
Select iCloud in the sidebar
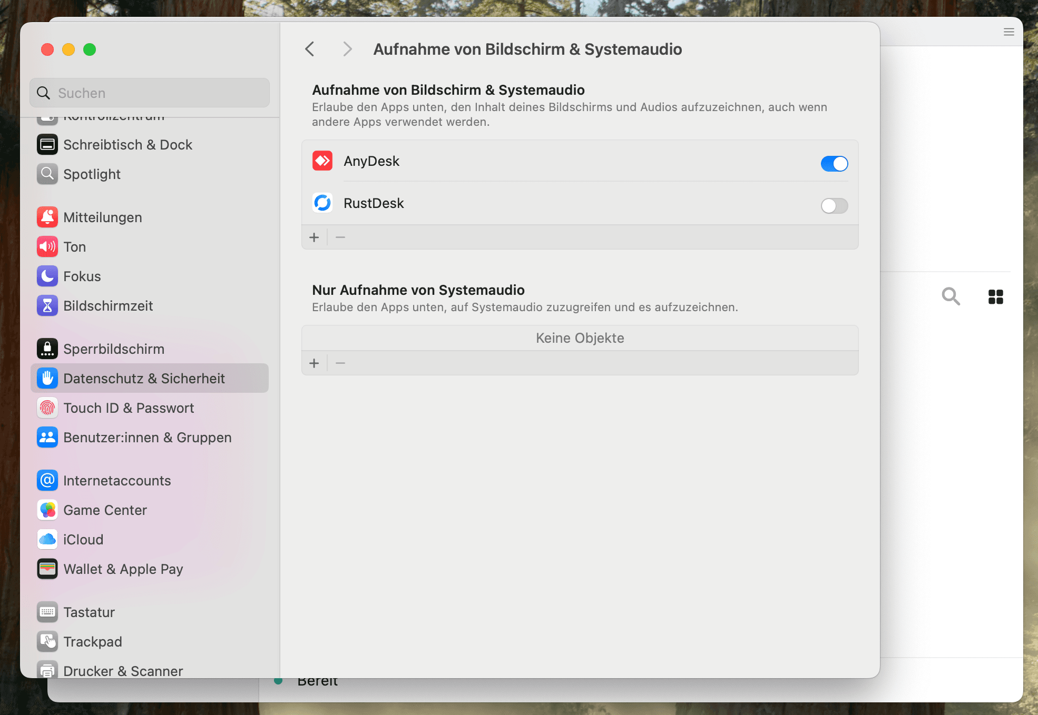click(150, 539)
